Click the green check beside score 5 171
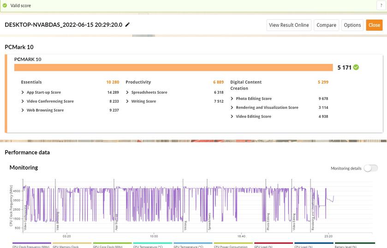This screenshot has height=248, width=387. click(356, 67)
